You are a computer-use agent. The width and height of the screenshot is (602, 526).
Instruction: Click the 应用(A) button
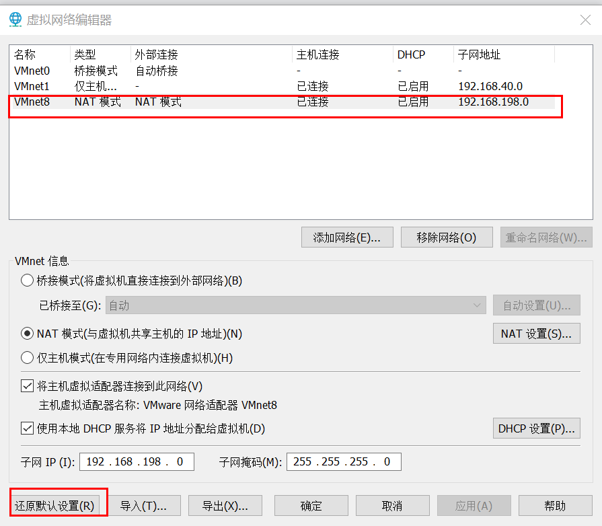tap(474, 505)
